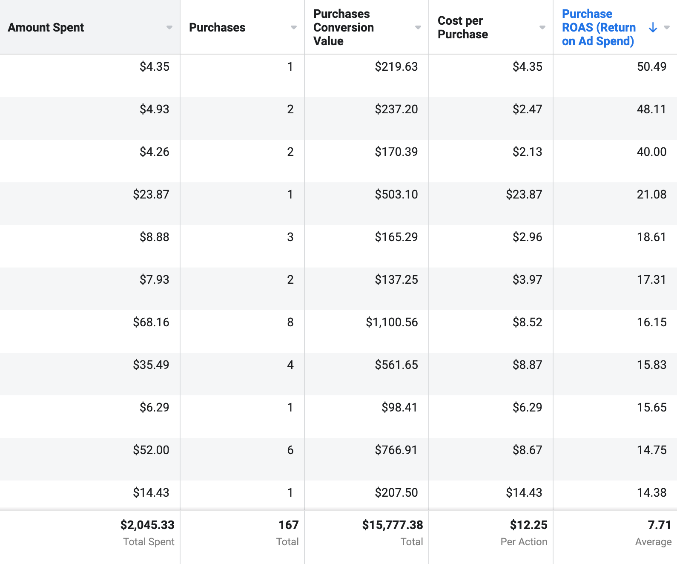Screen dimensions: 677x564
Task: Sort by Amount Spent column header
Action: (46, 28)
